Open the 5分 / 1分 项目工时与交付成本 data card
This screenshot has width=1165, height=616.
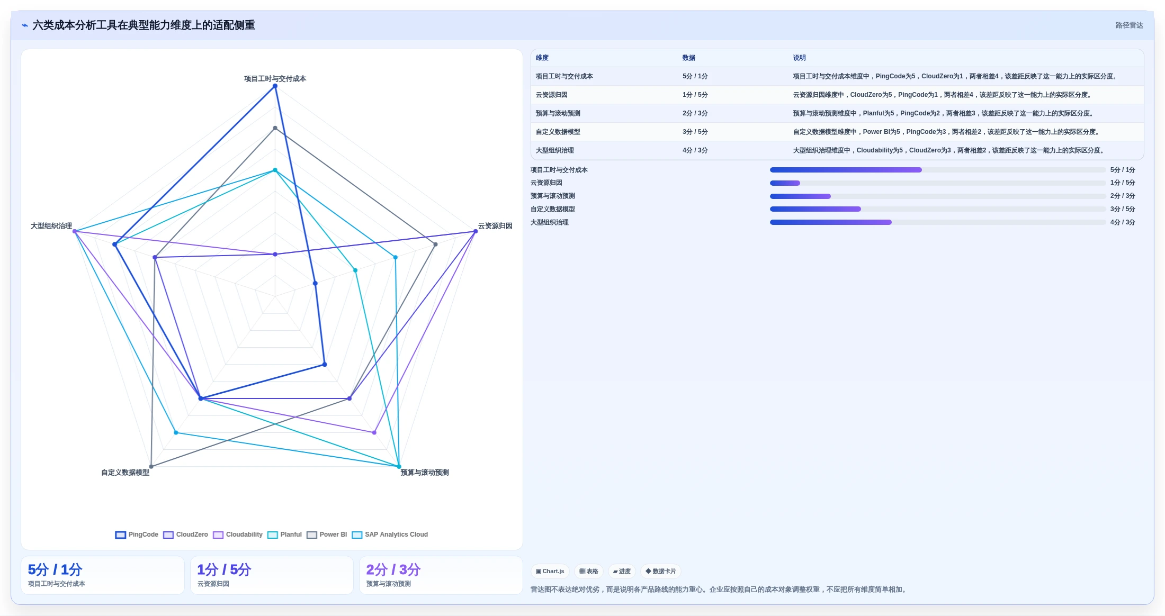(103, 575)
